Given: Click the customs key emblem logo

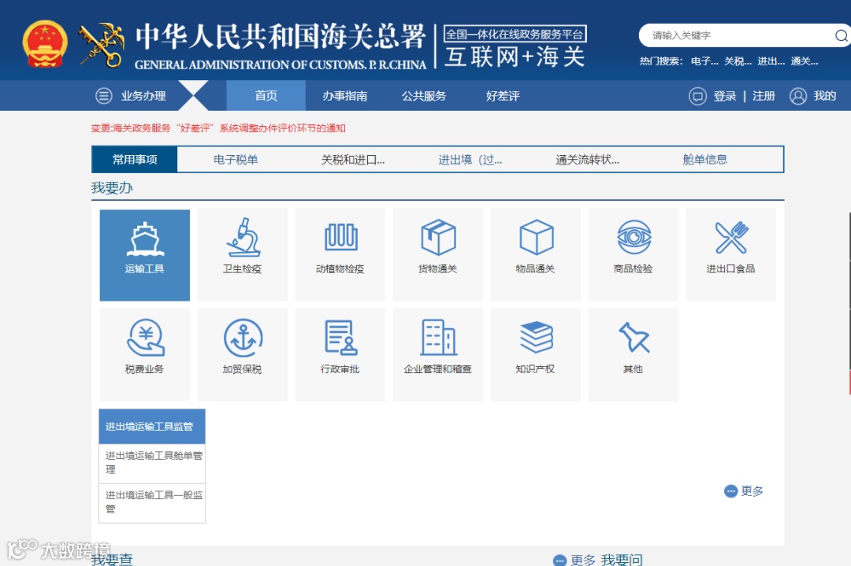Looking at the screenshot, I should coord(101,45).
